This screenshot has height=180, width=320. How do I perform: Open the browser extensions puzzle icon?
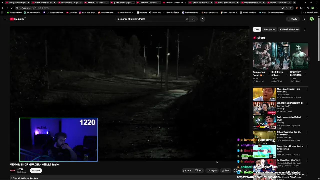click(x=301, y=8)
